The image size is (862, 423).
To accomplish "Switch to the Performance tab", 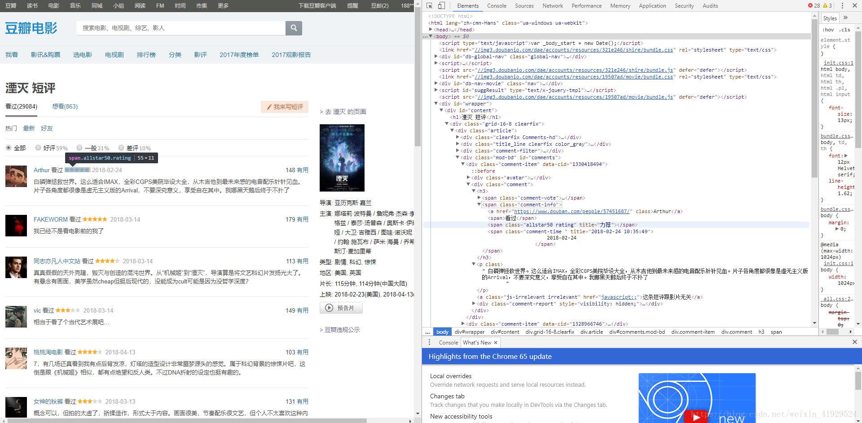I will click(586, 6).
